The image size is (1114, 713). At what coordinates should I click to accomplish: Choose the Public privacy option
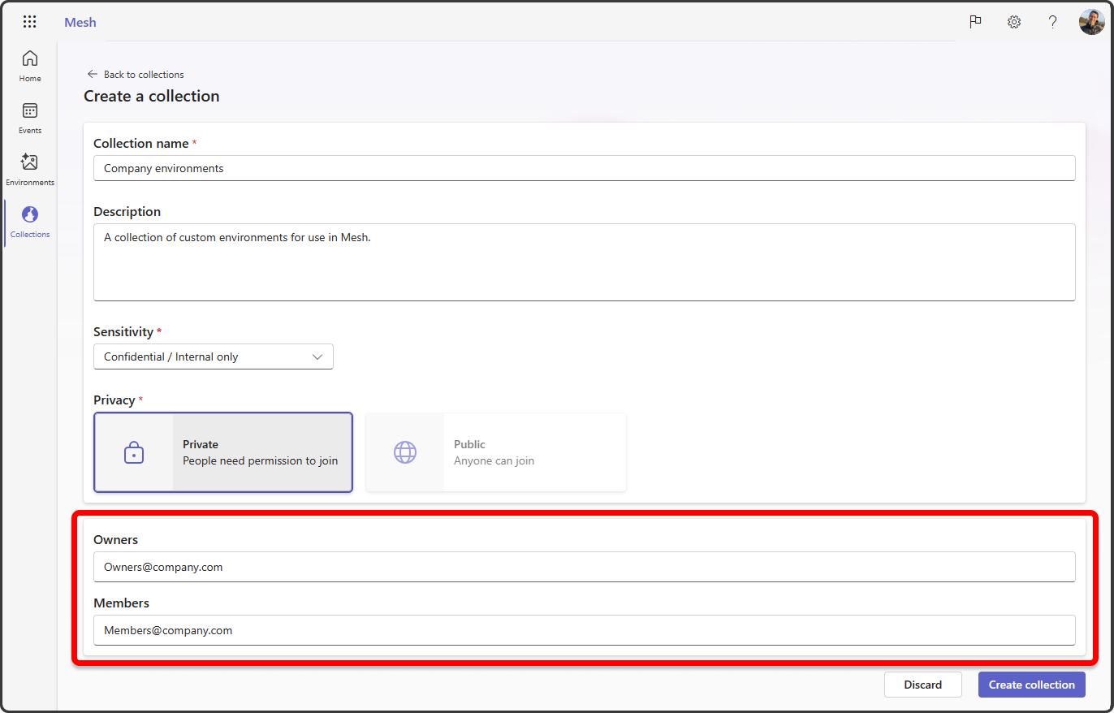495,452
